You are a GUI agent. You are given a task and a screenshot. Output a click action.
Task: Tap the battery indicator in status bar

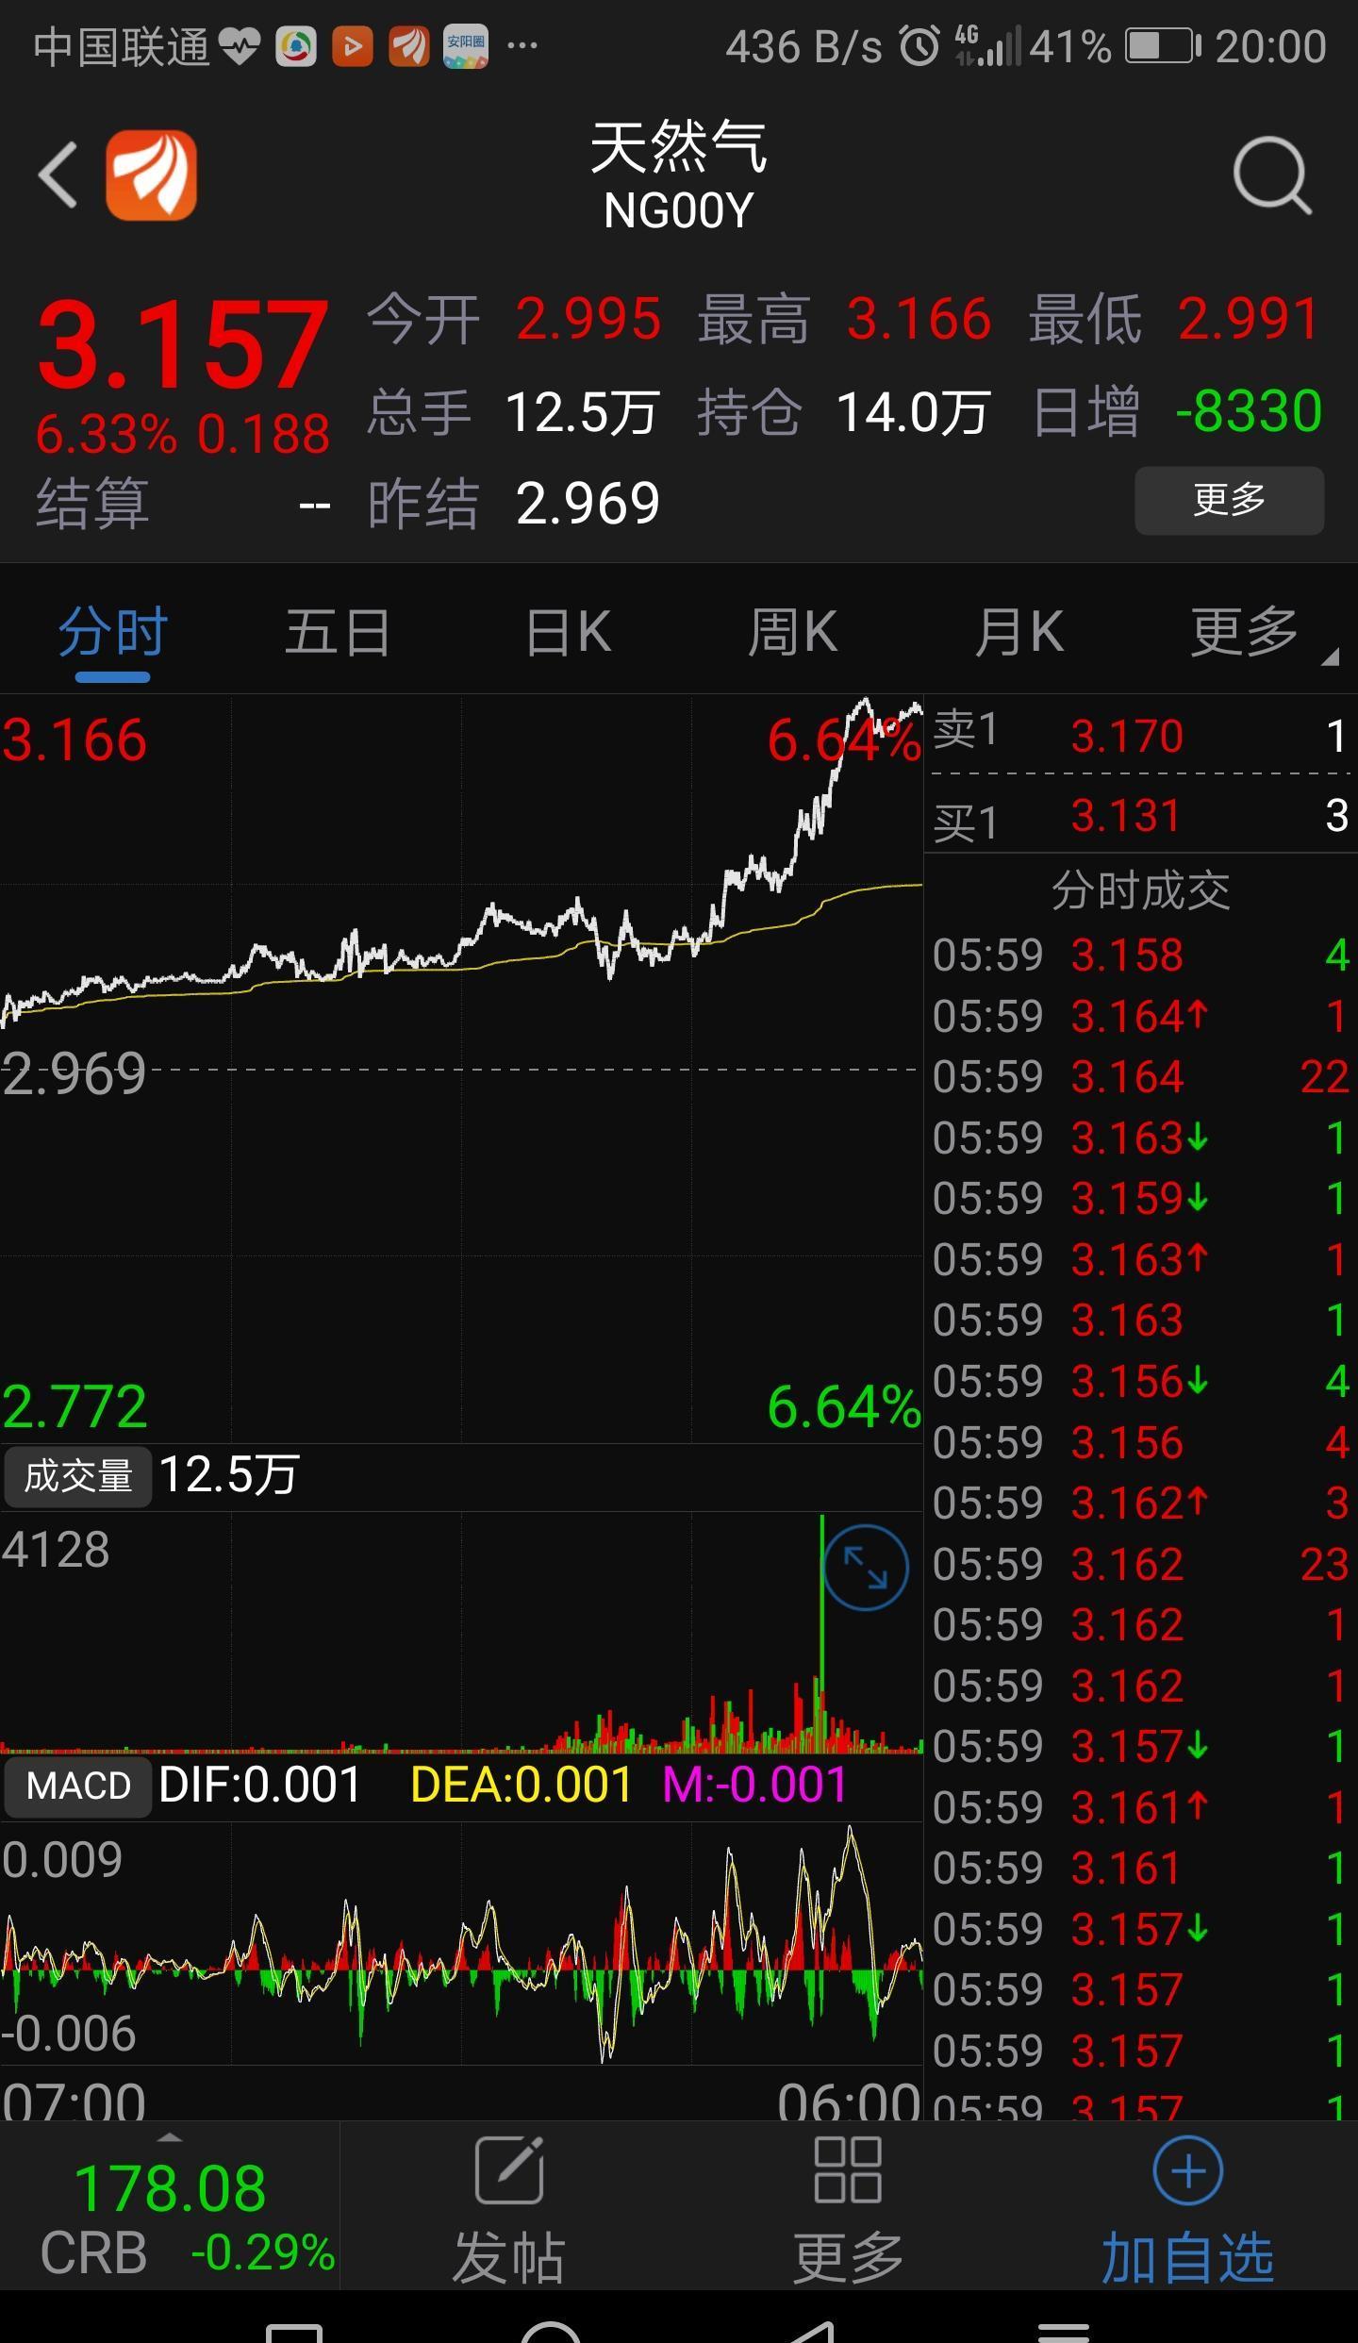click(x=1163, y=45)
